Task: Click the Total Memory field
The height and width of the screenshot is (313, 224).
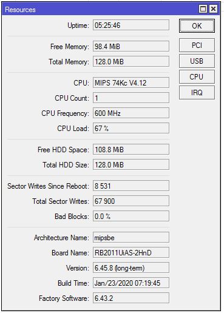Action: click(x=131, y=61)
